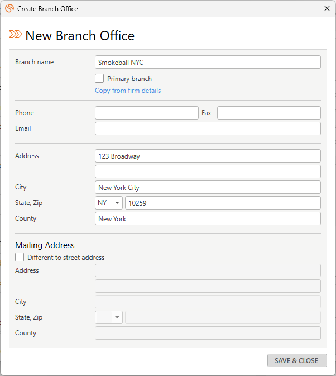This screenshot has width=336, height=376.
Task: Enable the Primary branch checkbox
Action: tap(99, 78)
